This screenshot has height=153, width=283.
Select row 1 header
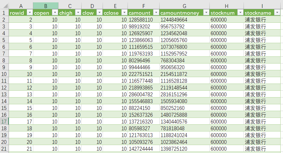[x=4, y=13]
